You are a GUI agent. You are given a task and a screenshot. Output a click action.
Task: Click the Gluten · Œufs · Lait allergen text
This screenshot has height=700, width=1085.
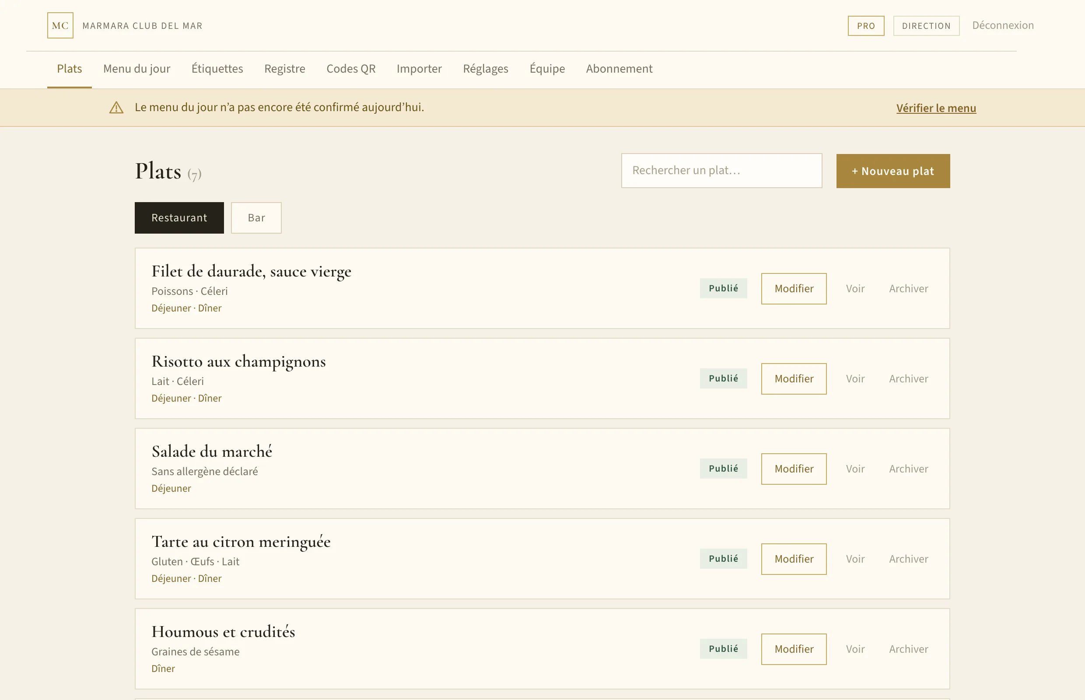(x=196, y=562)
